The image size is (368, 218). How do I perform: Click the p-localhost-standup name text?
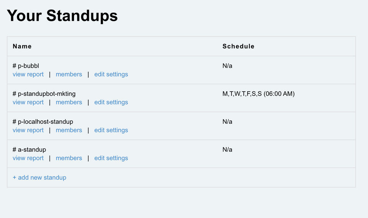click(43, 122)
